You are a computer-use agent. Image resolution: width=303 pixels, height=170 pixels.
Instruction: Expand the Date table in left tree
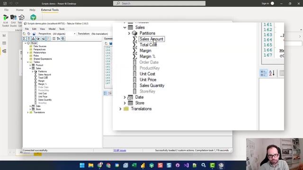30,106
